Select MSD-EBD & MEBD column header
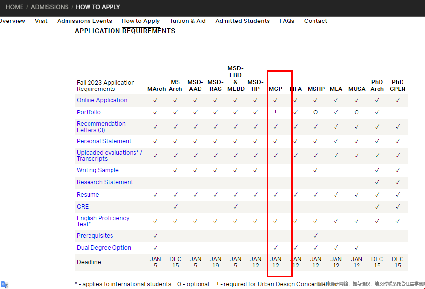 coord(236,79)
